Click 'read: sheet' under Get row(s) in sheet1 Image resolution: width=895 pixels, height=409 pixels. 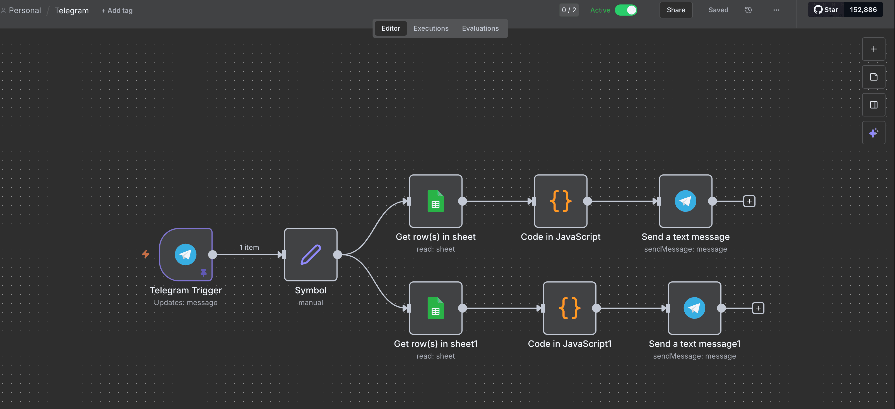[435, 356]
